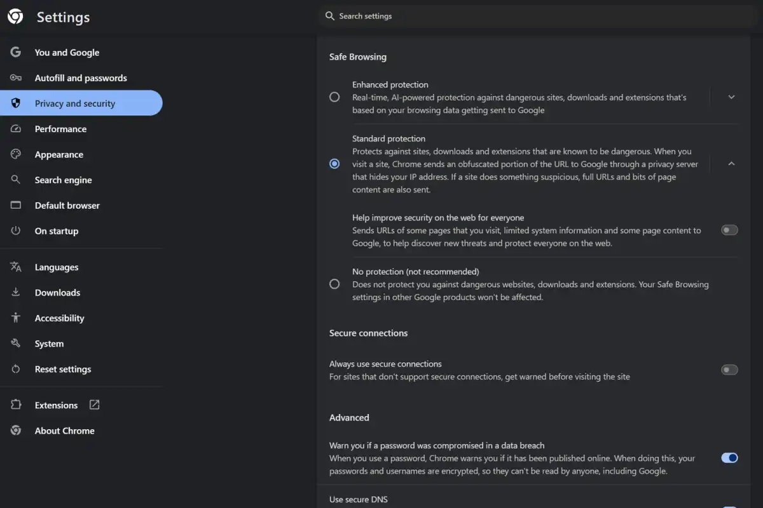The image size is (763, 508).
Task: Open Appearance settings via its icon
Action: tap(15, 154)
